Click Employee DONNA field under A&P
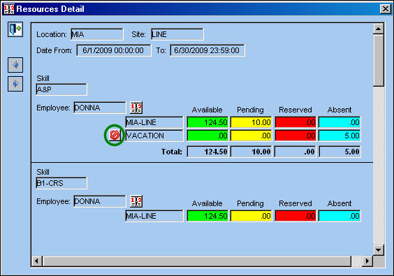Image resolution: width=394 pixels, height=276 pixels. point(100,108)
